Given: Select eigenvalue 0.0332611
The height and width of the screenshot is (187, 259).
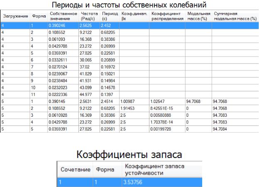Looking at the screenshot, I should pos(63,60).
